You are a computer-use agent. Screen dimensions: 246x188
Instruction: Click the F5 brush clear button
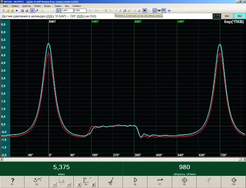[x=111, y=182]
